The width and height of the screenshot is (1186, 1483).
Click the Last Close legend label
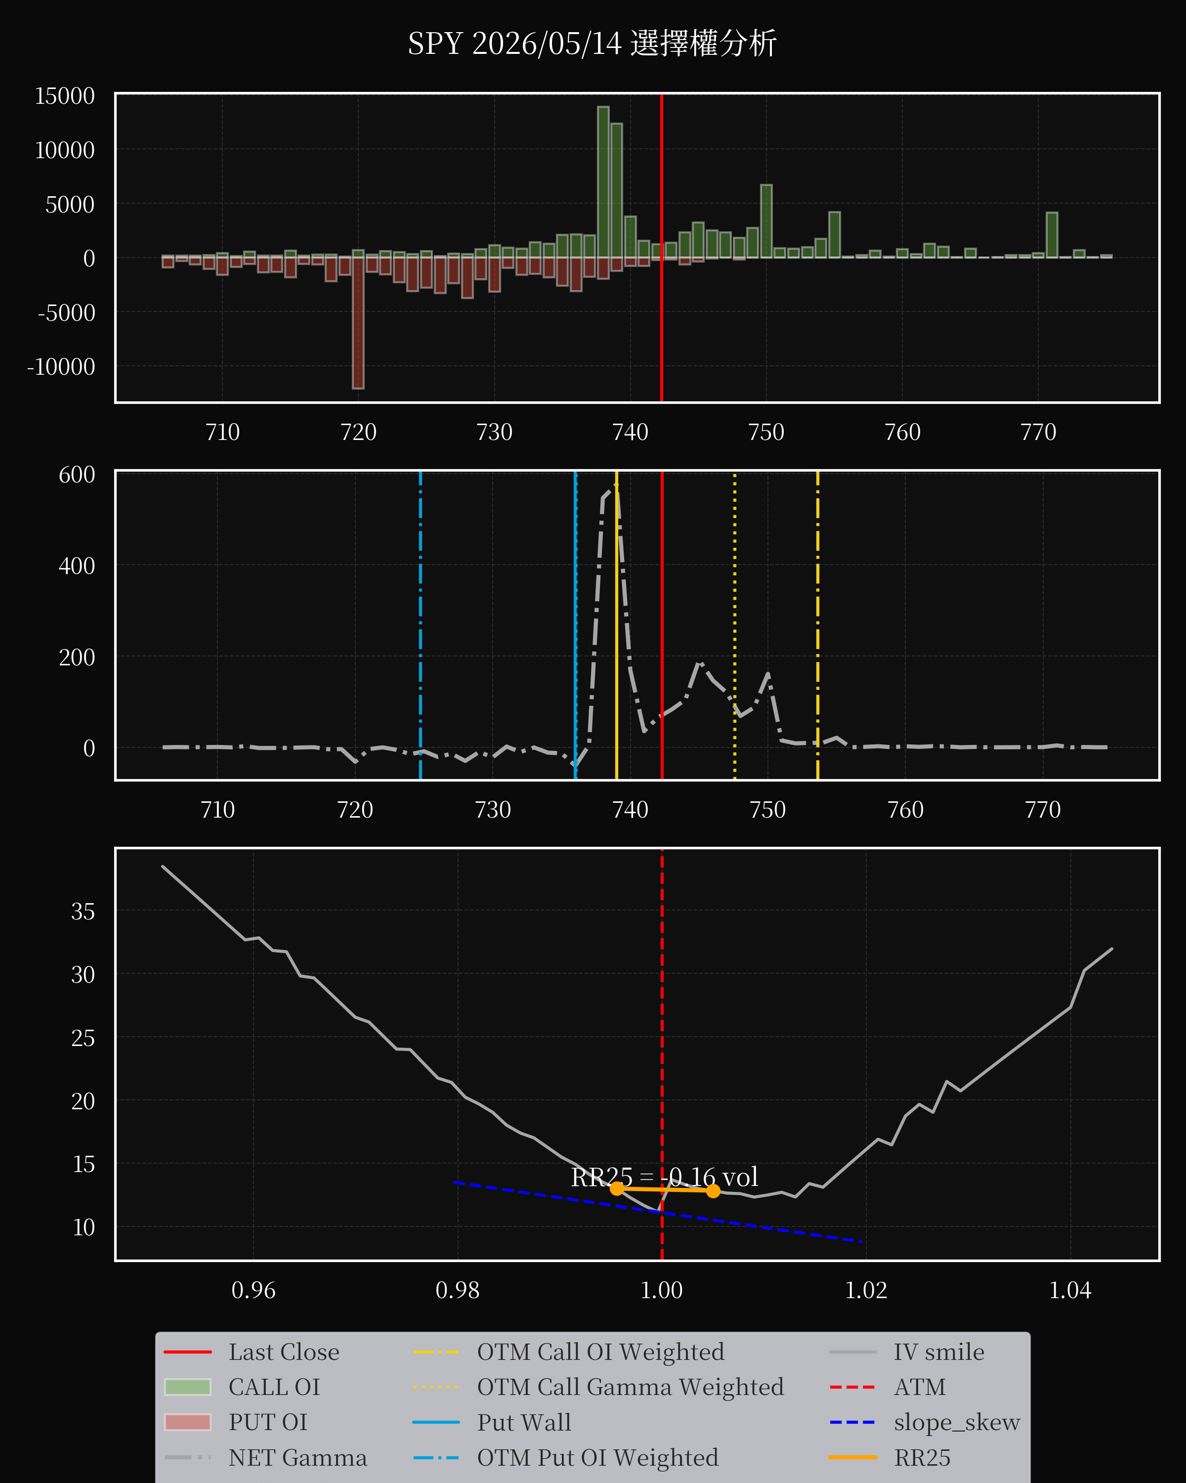point(284,1352)
